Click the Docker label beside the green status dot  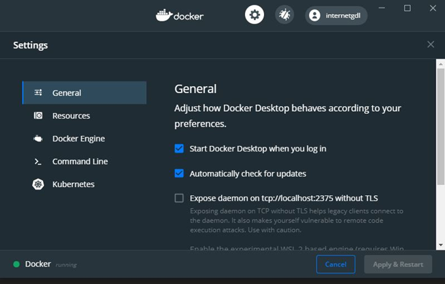pyautogui.click(x=38, y=264)
